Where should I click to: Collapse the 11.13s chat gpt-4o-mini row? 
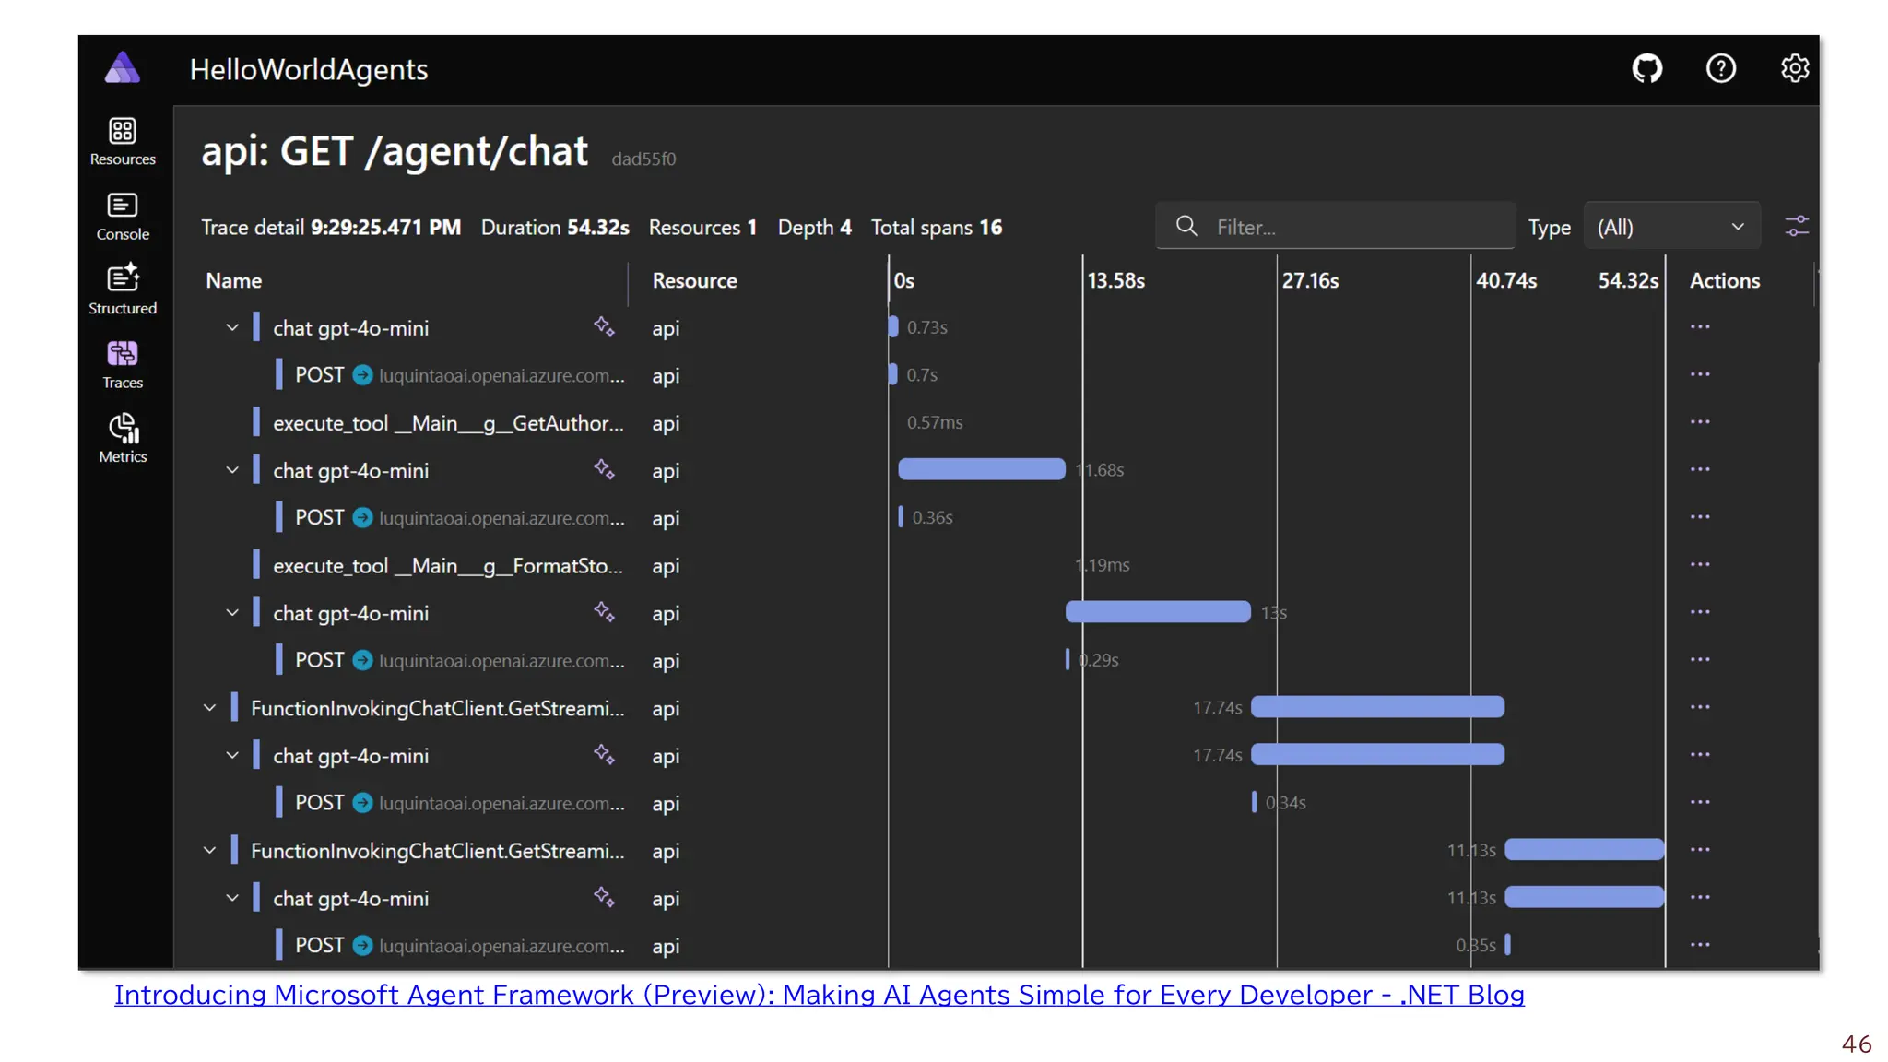[x=232, y=898]
